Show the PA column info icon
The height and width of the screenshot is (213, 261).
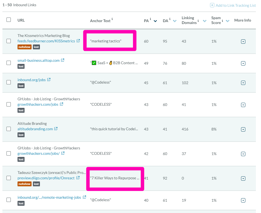(150, 19)
